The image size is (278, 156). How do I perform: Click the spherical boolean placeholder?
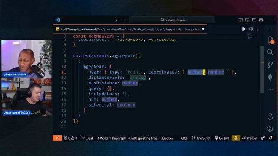click(126, 105)
